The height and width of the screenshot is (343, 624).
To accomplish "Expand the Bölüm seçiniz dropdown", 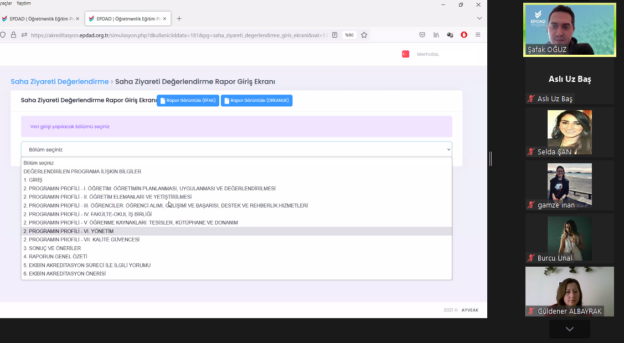I will [236, 149].
